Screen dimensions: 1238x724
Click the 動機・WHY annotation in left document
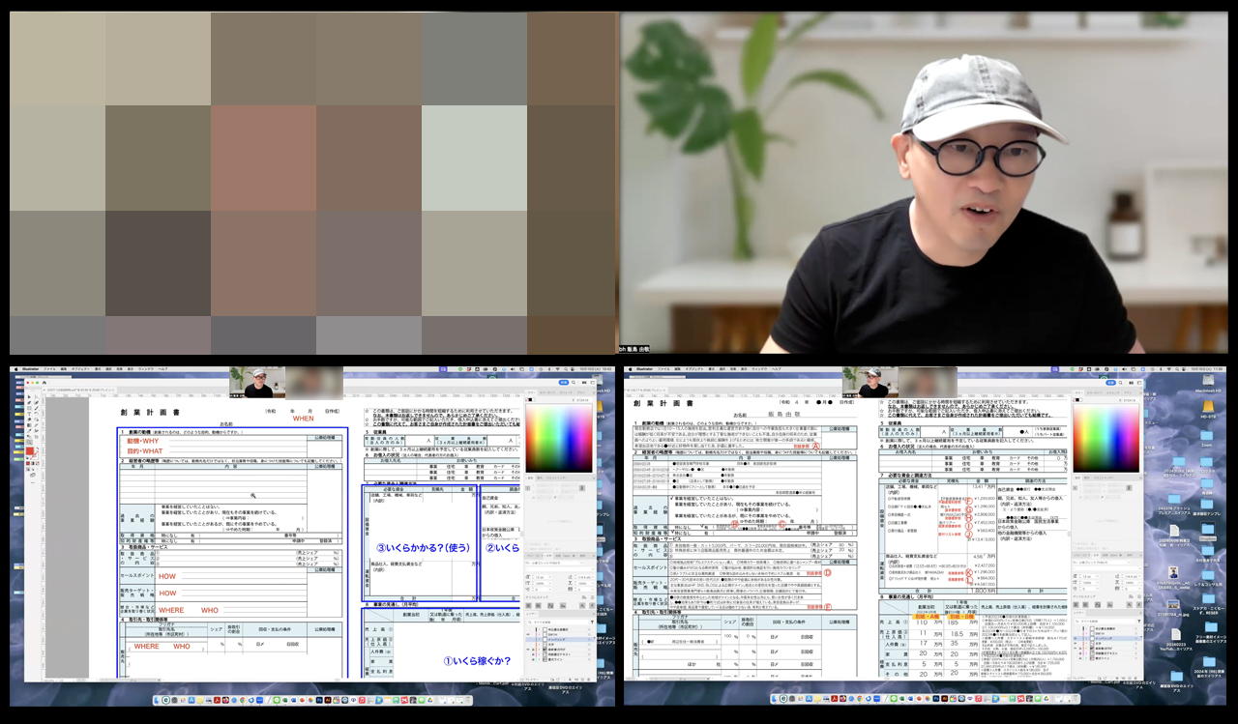(143, 441)
